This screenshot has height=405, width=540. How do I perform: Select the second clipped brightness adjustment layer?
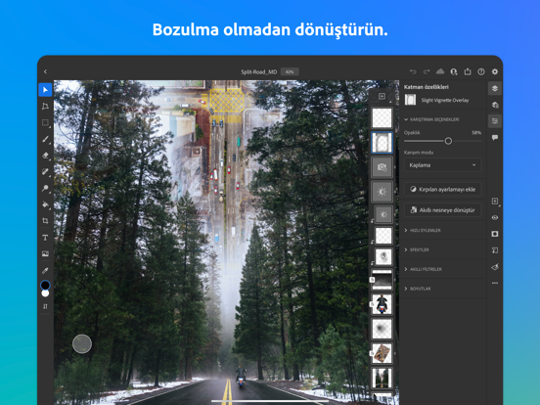coord(383,214)
